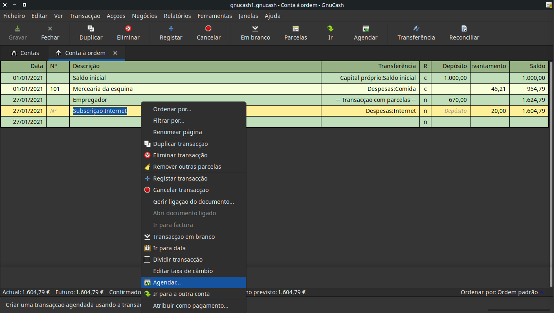
Task: Click the Eliminar toolbar icon
Action: 128,29
